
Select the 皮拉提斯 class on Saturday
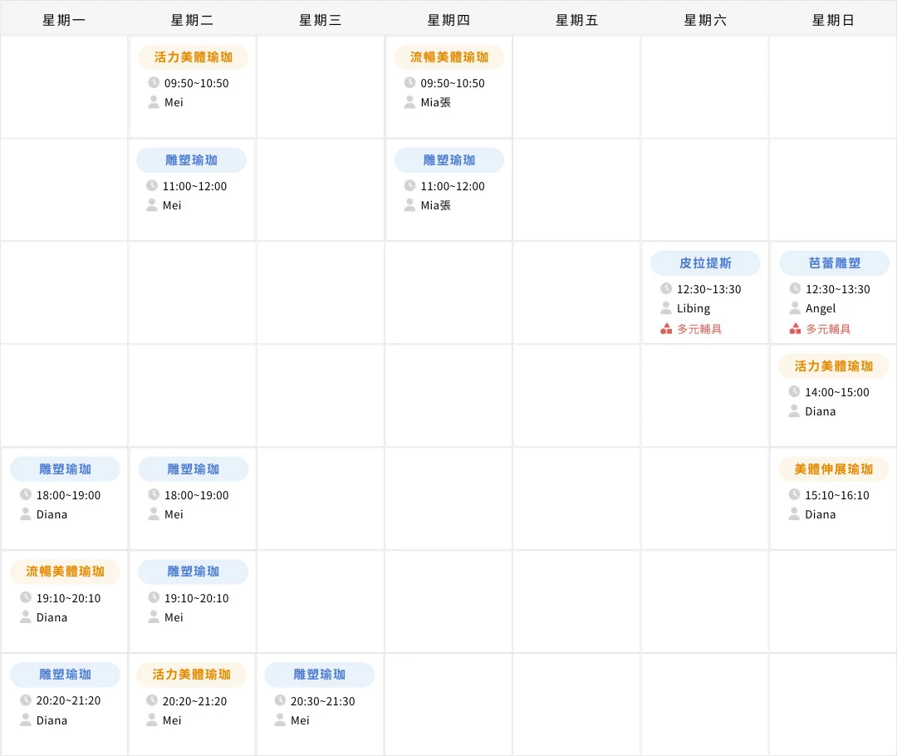coord(705,263)
